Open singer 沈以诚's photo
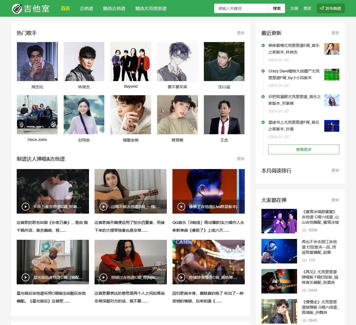356x325 pixels. point(224,62)
